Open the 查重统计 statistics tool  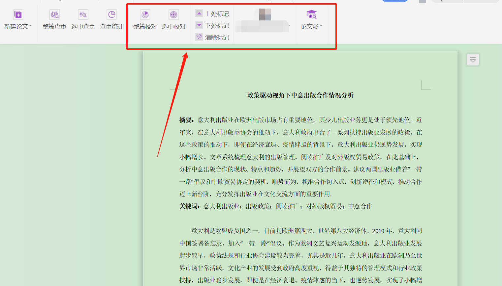tap(112, 20)
